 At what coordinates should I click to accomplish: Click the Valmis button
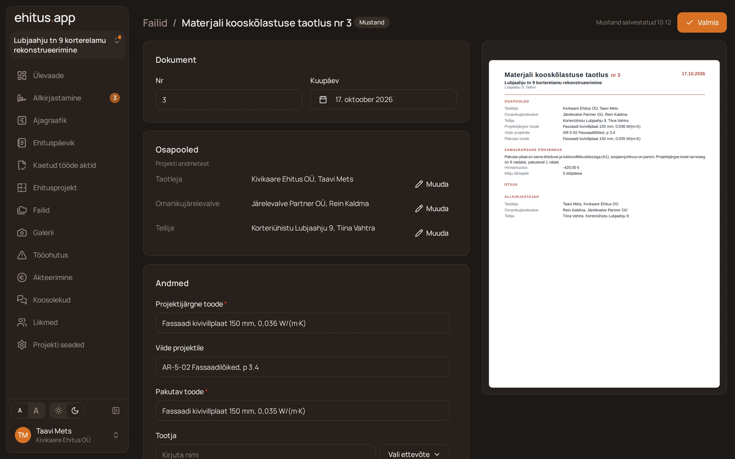[702, 22]
